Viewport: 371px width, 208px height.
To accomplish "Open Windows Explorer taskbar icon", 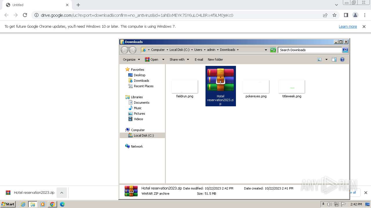I will (33, 204).
